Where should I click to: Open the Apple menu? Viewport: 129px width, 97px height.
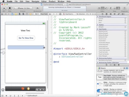3,1
